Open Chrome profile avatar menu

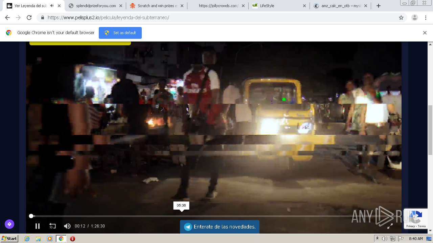(x=414, y=18)
